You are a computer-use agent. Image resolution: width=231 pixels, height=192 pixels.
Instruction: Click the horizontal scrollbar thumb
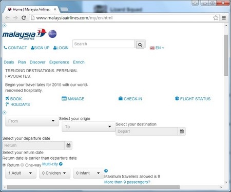93,187
